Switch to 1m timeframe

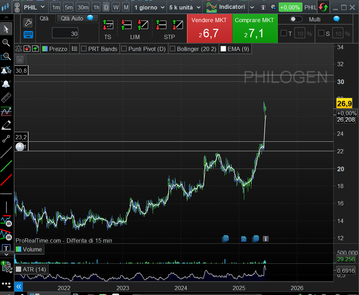tap(56, 7)
